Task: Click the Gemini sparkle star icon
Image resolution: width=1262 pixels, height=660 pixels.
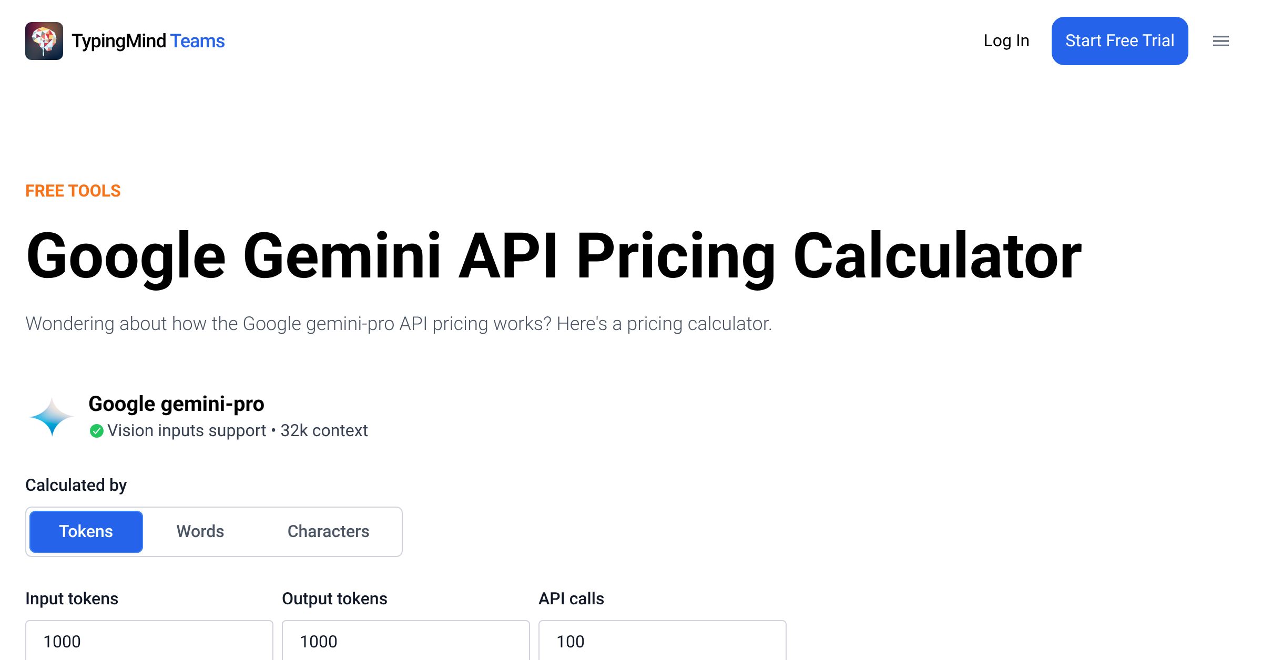Action: tap(52, 417)
